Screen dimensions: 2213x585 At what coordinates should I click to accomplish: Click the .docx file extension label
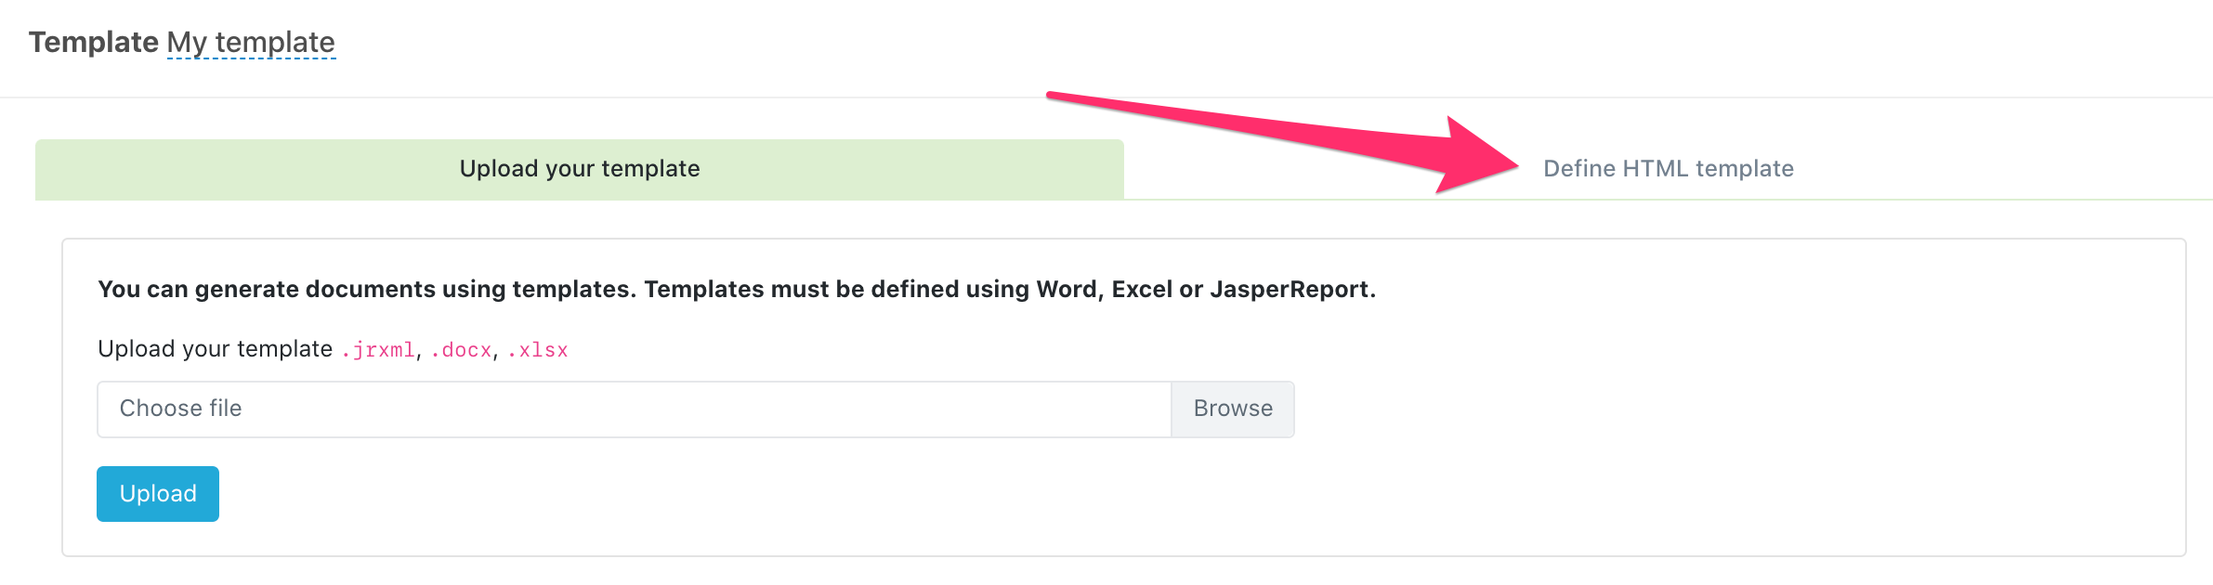[461, 350]
